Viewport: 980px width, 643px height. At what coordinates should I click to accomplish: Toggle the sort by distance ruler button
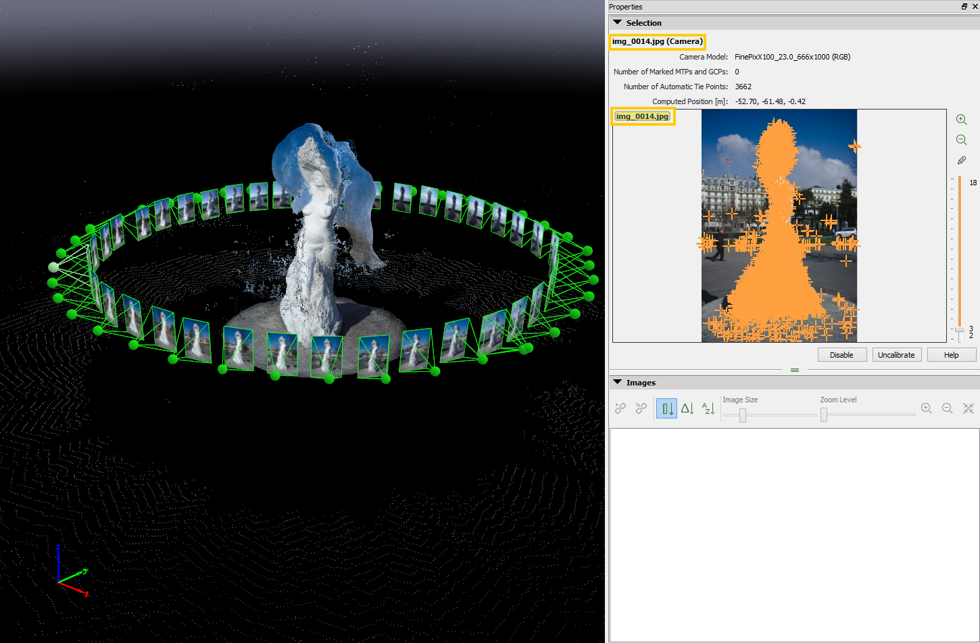pyautogui.click(x=666, y=408)
